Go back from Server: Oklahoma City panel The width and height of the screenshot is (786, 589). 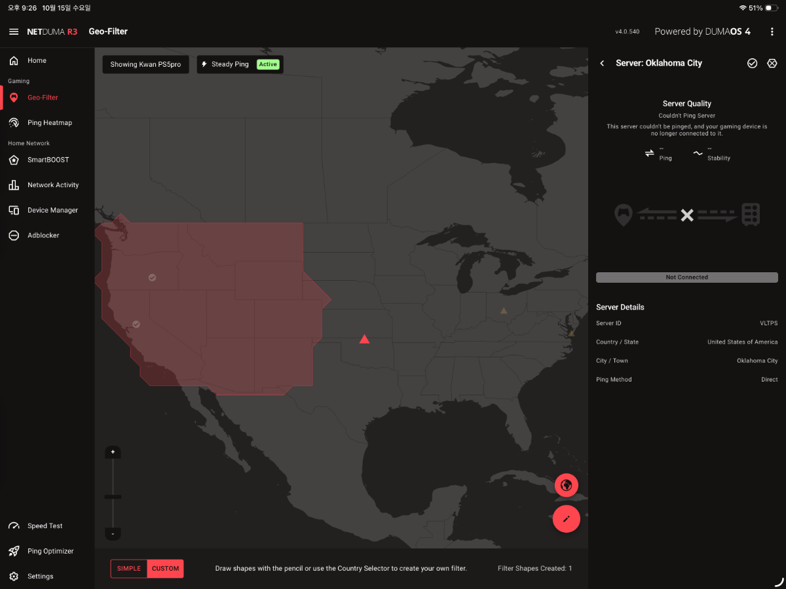coord(602,63)
